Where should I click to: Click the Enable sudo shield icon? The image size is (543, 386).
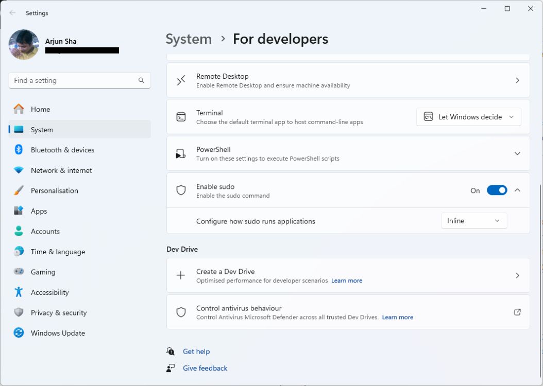click(181, 190)
